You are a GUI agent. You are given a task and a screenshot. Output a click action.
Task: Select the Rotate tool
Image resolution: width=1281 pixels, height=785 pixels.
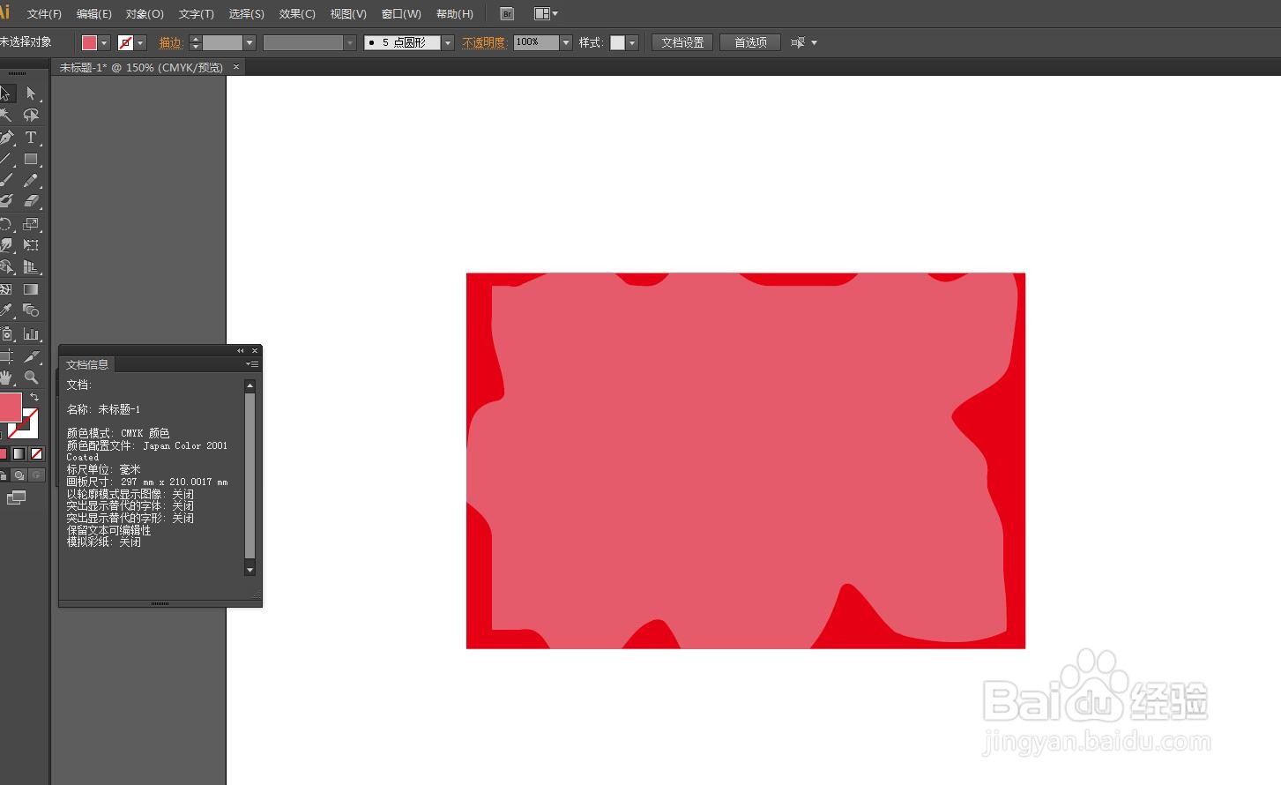[6, 224]
